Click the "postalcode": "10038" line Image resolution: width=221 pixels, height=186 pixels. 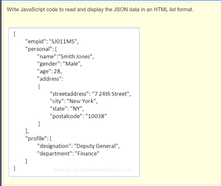point(78,116)
